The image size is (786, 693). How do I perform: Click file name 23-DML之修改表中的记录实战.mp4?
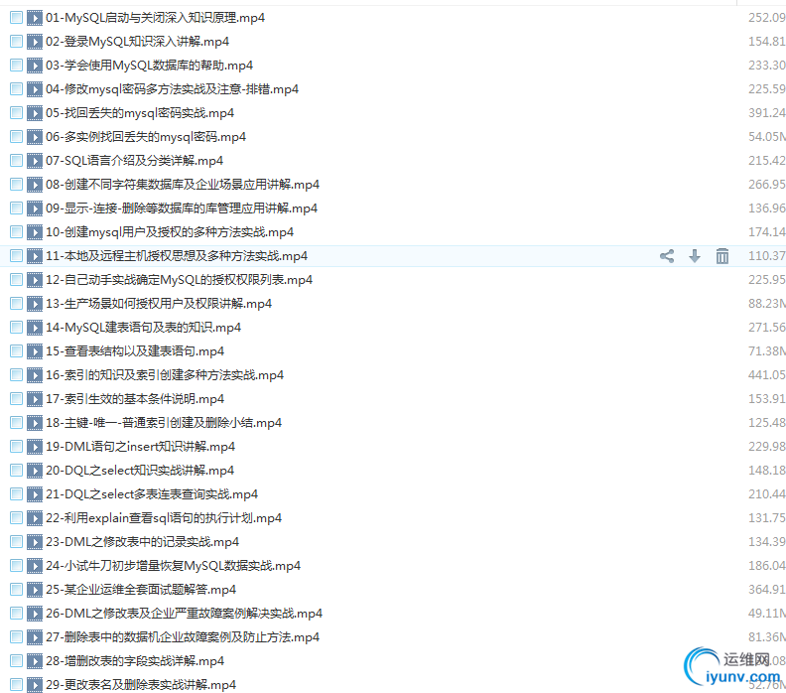142,542
